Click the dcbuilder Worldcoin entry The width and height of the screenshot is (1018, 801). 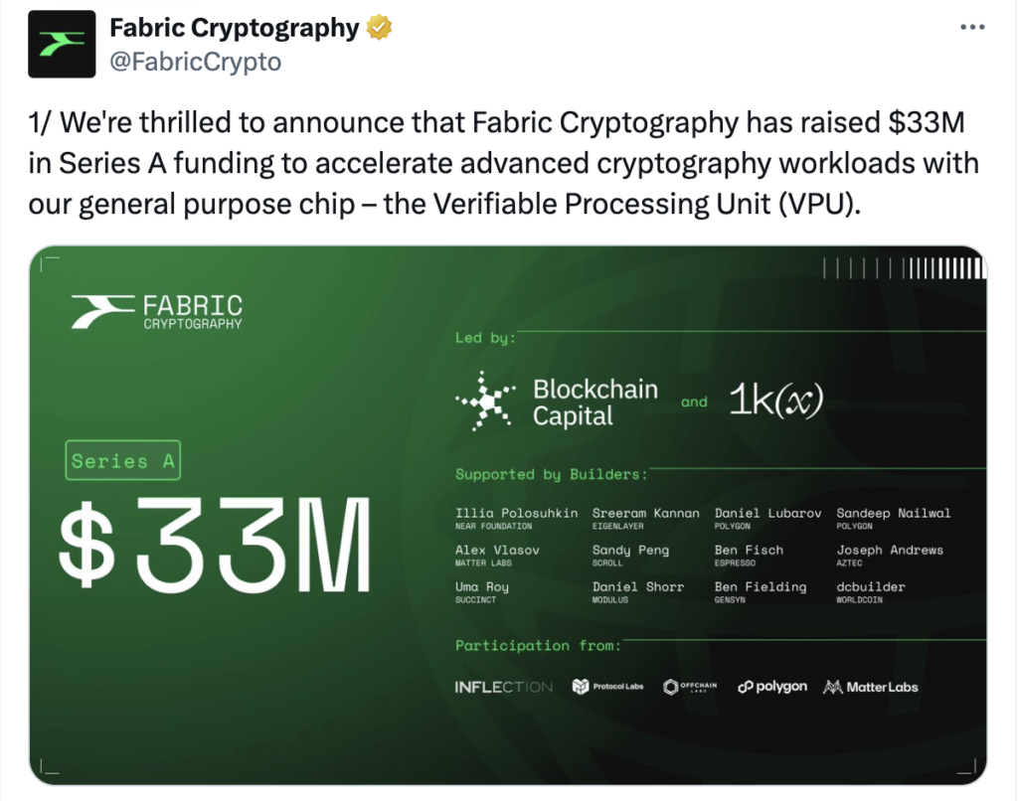tap(871, 592)
